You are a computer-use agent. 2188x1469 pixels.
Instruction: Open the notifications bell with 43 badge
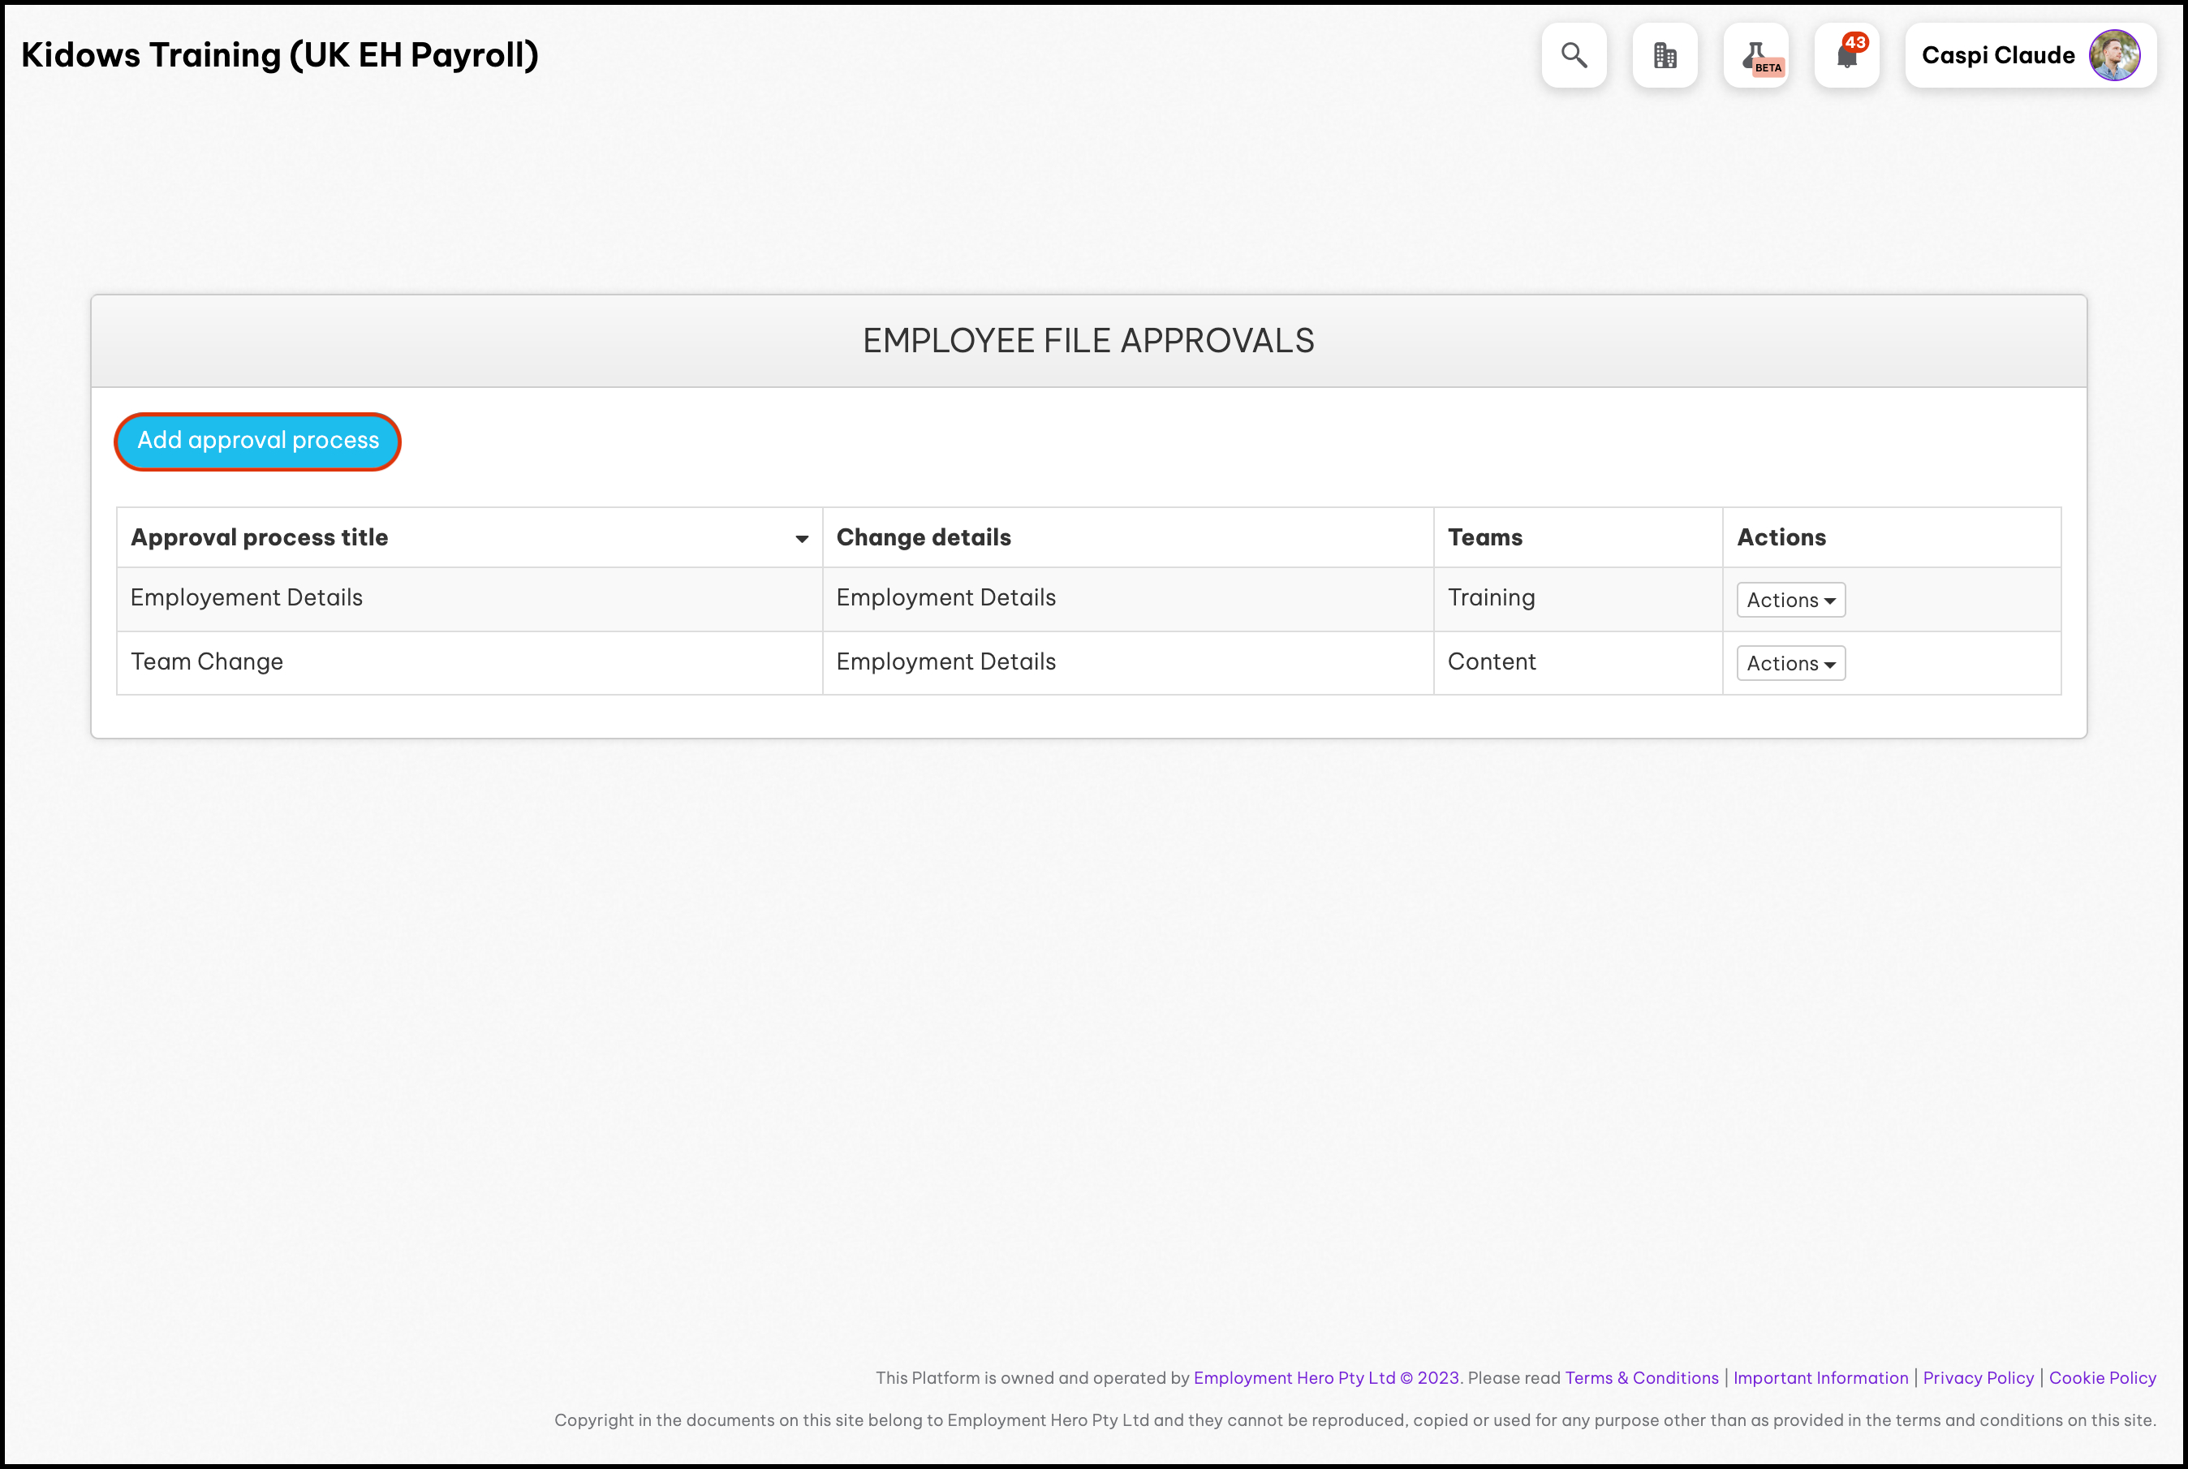pos(1846,55)
